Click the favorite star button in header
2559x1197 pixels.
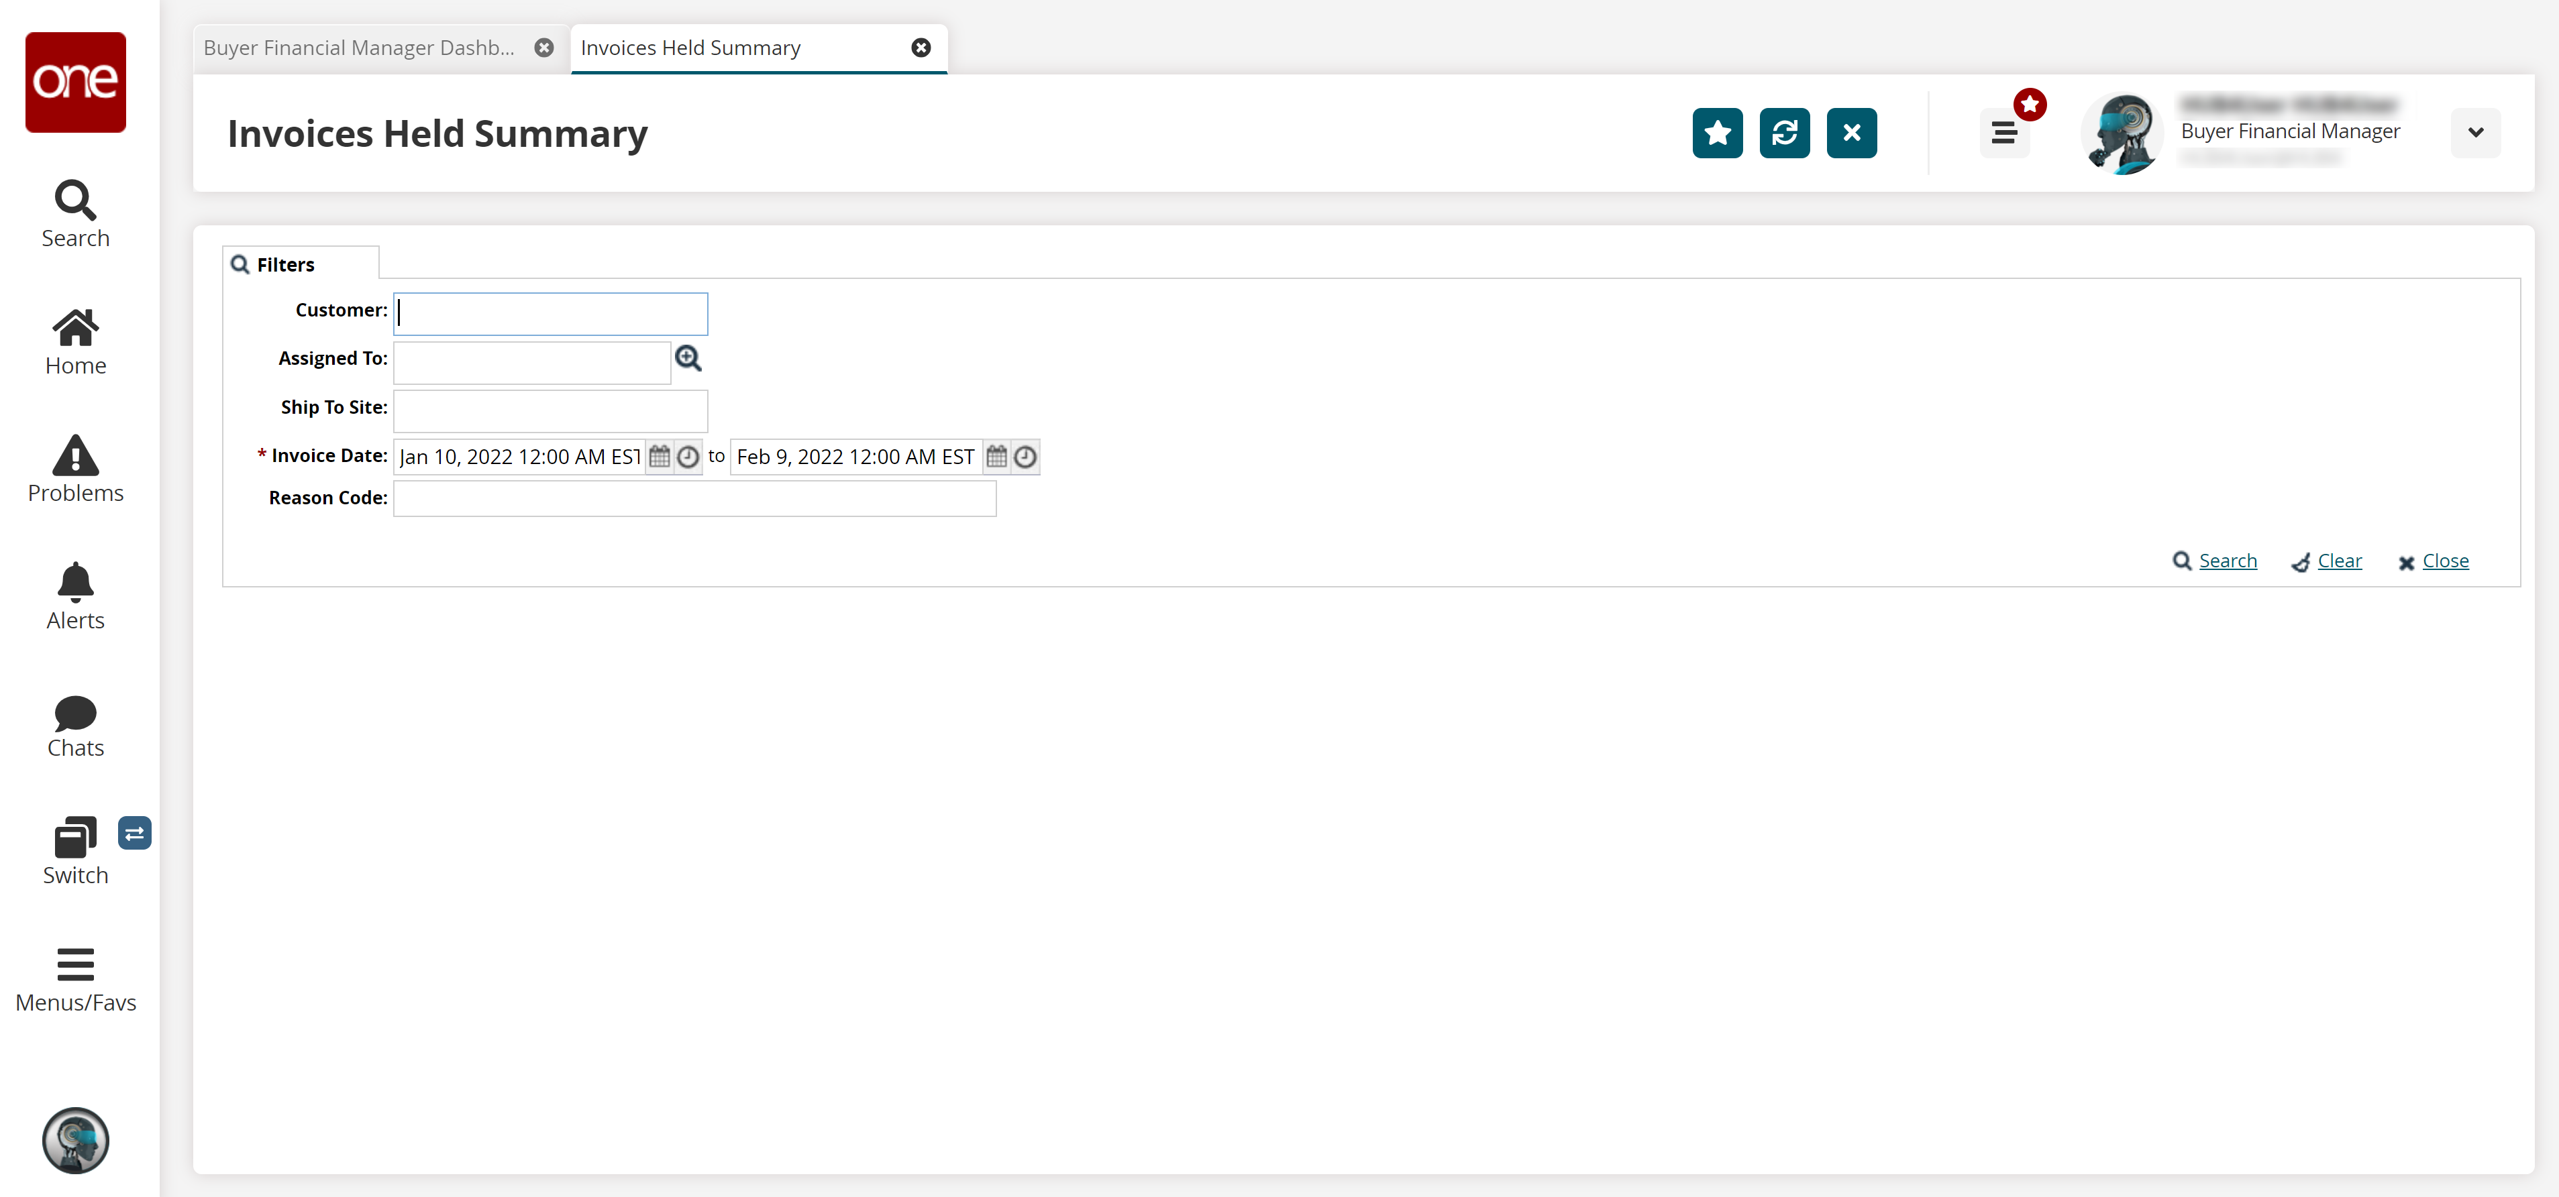[1716, 133]
